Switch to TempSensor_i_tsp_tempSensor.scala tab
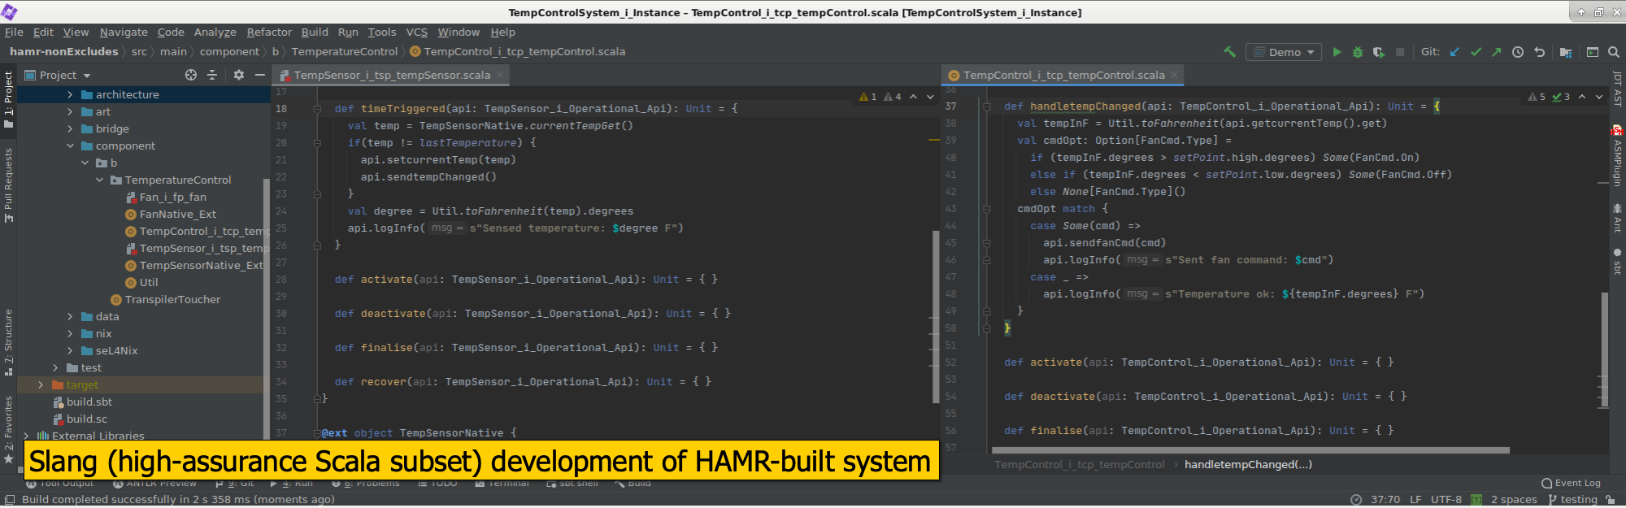The height and width of the screenshot is (508, 1626). click(x=392, y=76)
